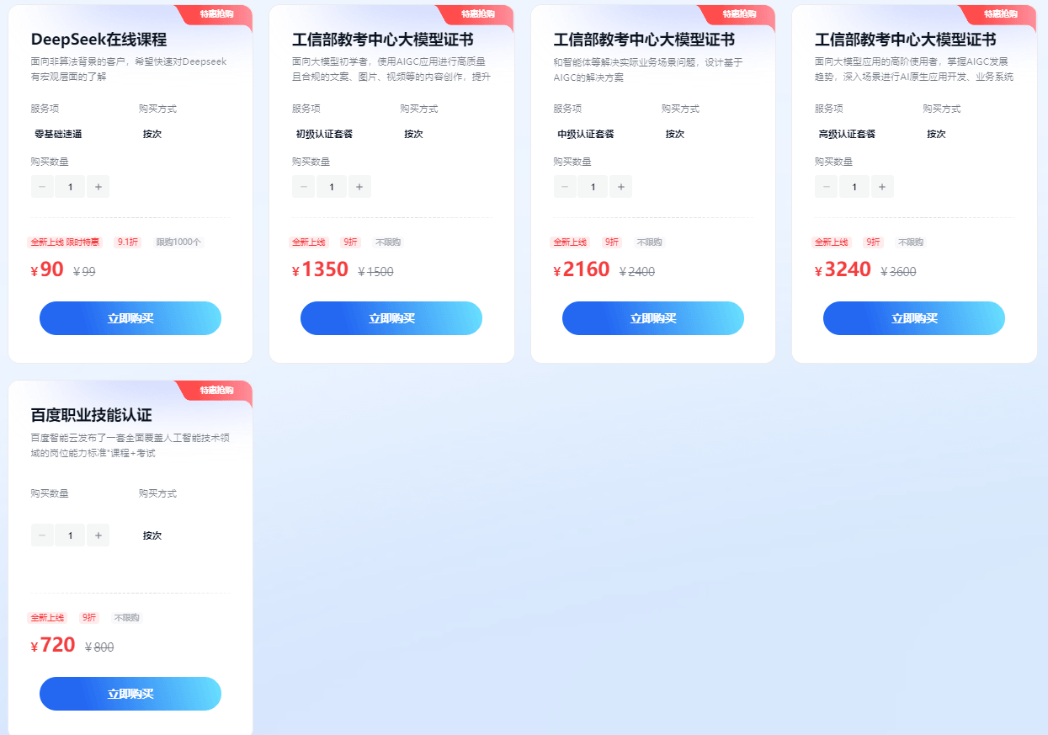1048x735 pixels.
Task: Decrease quantity on 百度职业技能认证 card
Action: [x=42, y=535]
